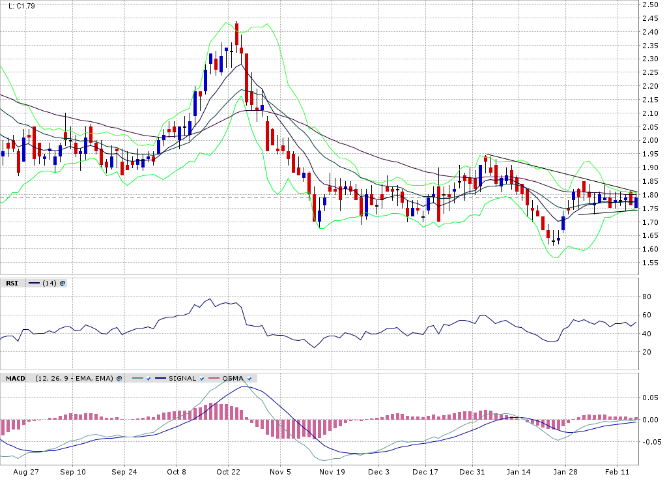
Task: Click the teal MACD line swatch
Action: pyautogui.click(x=137, y=378)
